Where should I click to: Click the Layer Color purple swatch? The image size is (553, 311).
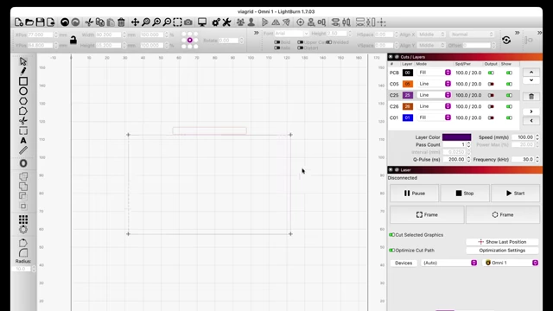pyautogui.click(x=457, y=137)
